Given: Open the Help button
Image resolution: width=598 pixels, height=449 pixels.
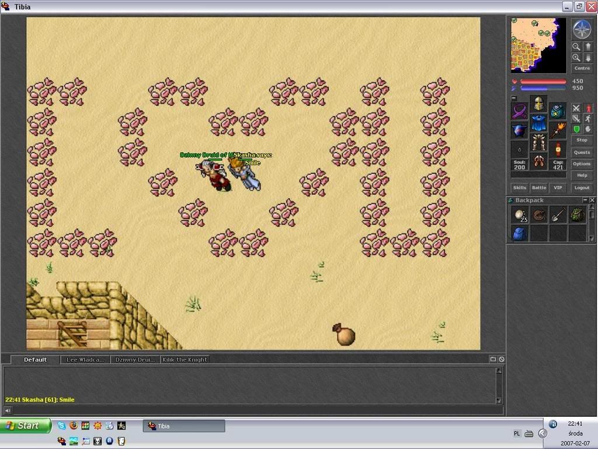Looking at the screenshot, I should pyautogui.click(x=582, y=175).
